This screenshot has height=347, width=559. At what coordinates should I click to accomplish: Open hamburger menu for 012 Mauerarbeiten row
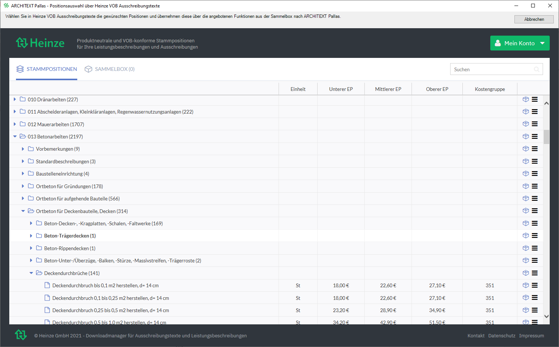[x=534, y=124]
